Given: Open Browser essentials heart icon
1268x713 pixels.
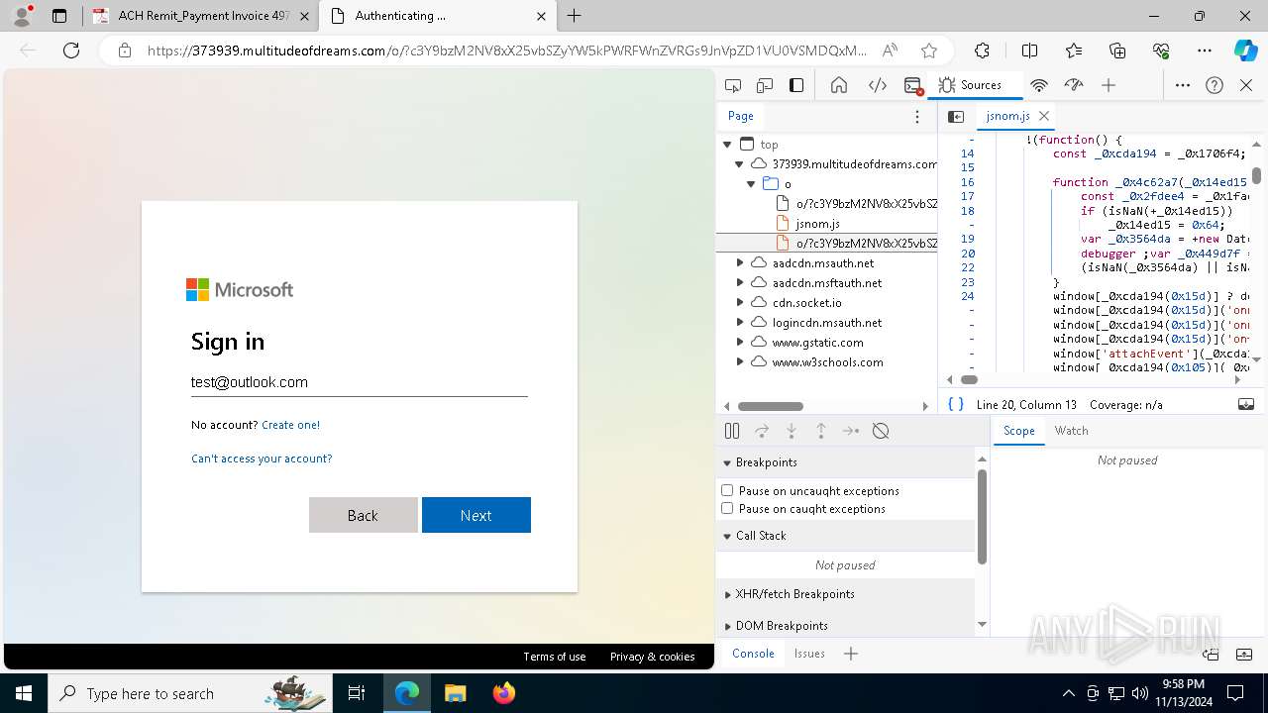Looking at the screenshot, I should coord(1161,51).
